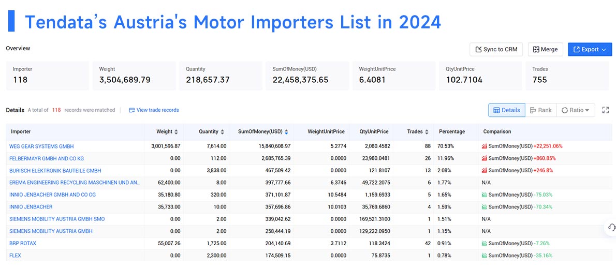Switch to the Rank view tab

(540, 110)
